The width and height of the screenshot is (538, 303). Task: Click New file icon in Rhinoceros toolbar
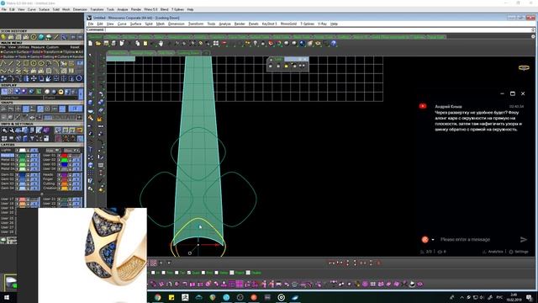point(90,43)
